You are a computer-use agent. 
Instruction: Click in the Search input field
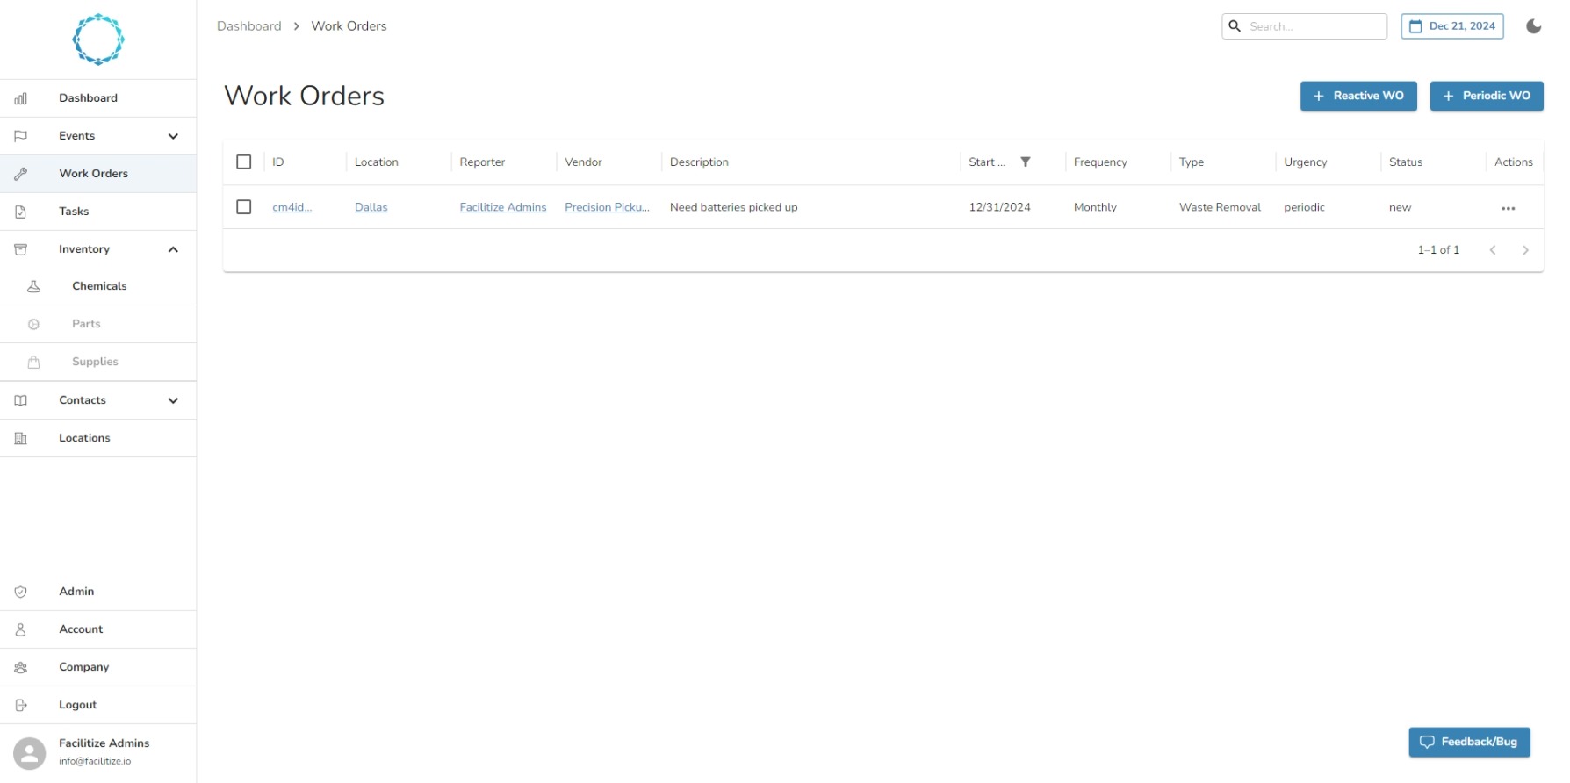(1314, 26)
